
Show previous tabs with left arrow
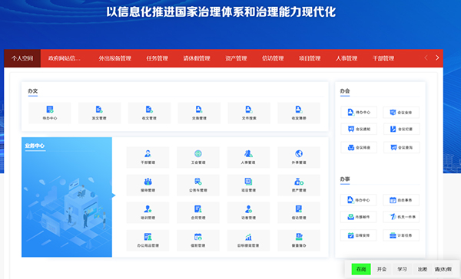(x=426, y=57)
